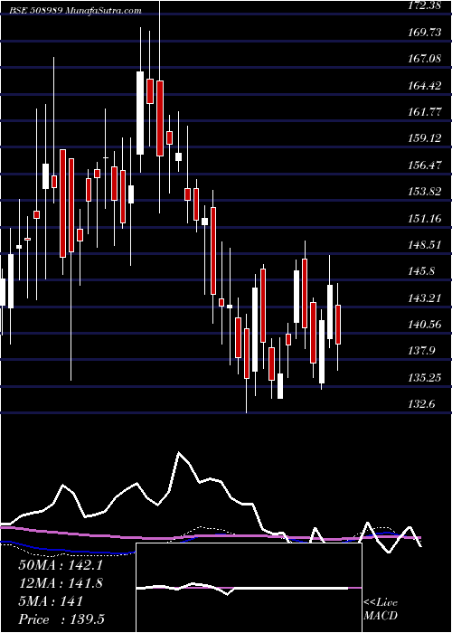Click the 159.12 price axis label
The image size is (452, 633).
[425, 138]
